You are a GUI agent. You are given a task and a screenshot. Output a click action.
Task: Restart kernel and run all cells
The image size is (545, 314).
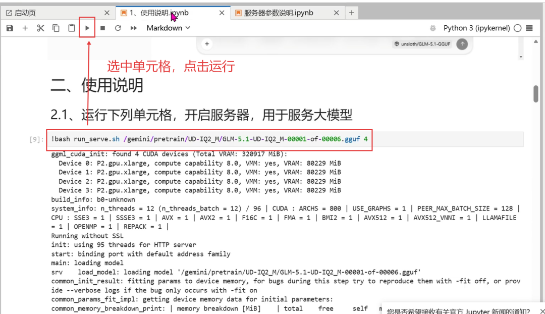pos(134,28)
